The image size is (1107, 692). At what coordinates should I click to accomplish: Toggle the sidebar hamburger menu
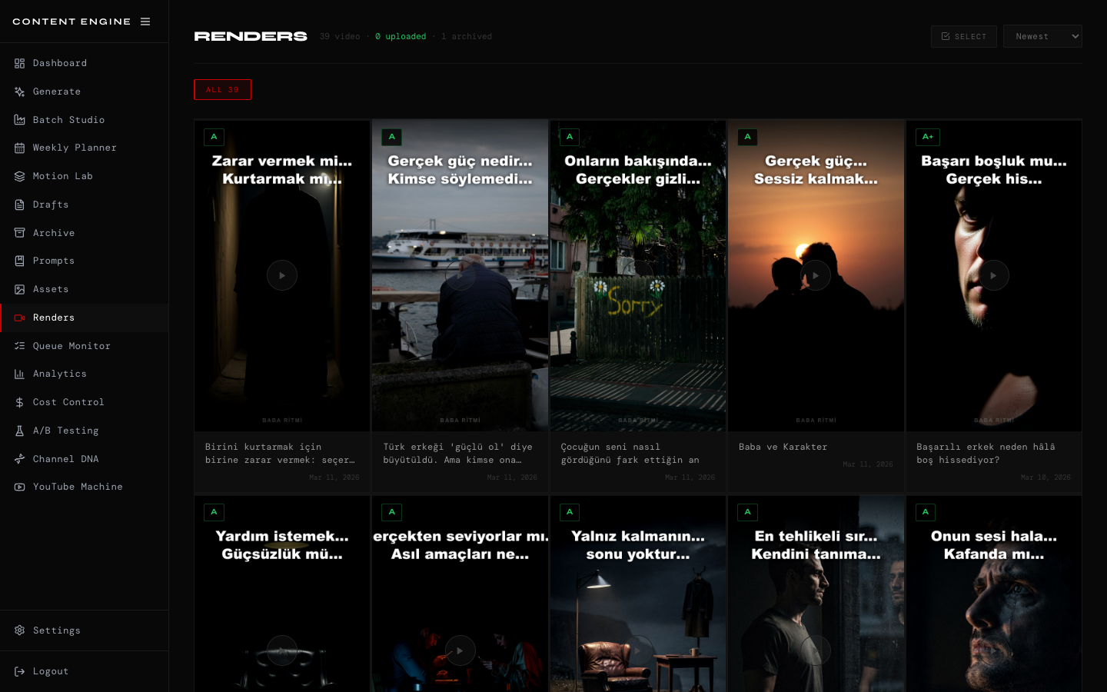click(145, 22)
